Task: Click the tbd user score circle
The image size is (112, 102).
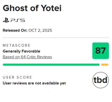Action: (101, 80)
